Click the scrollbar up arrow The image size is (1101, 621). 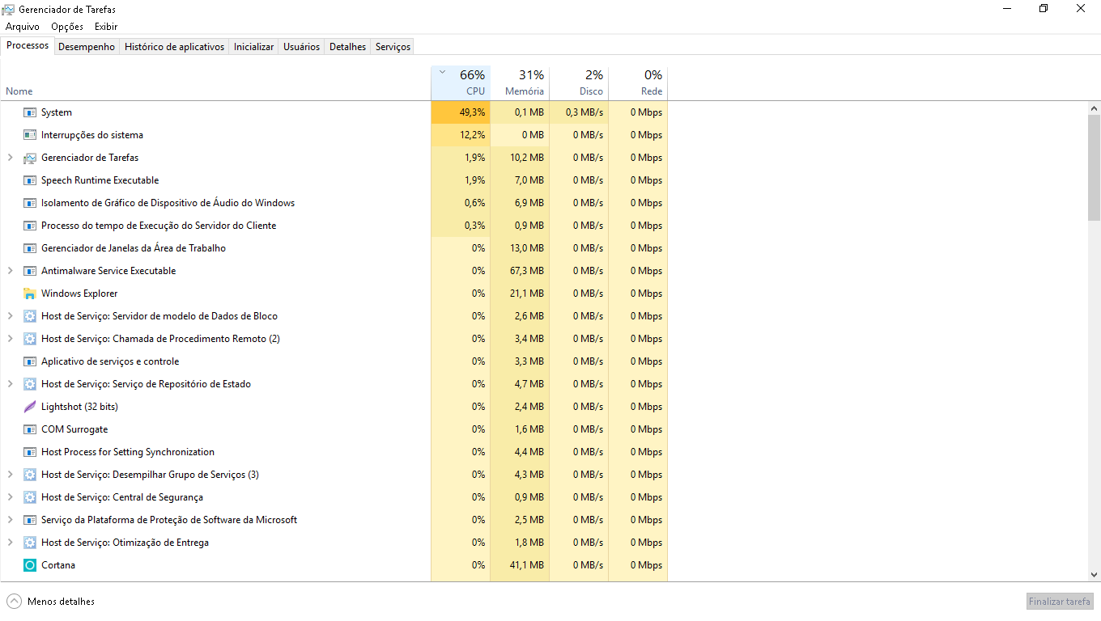[x=1095, y=108]
